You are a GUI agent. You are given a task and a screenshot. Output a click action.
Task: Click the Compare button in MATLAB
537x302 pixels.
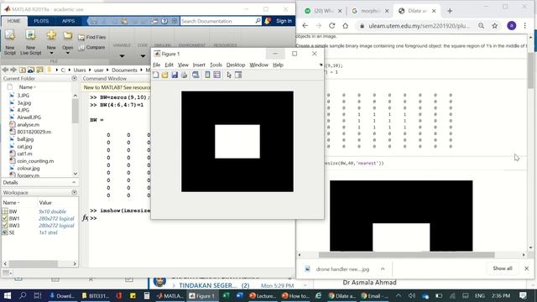(x=91, y=47)
